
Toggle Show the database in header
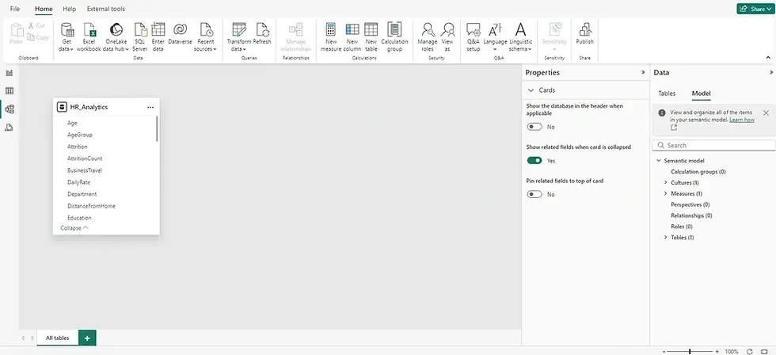[534, 127]
